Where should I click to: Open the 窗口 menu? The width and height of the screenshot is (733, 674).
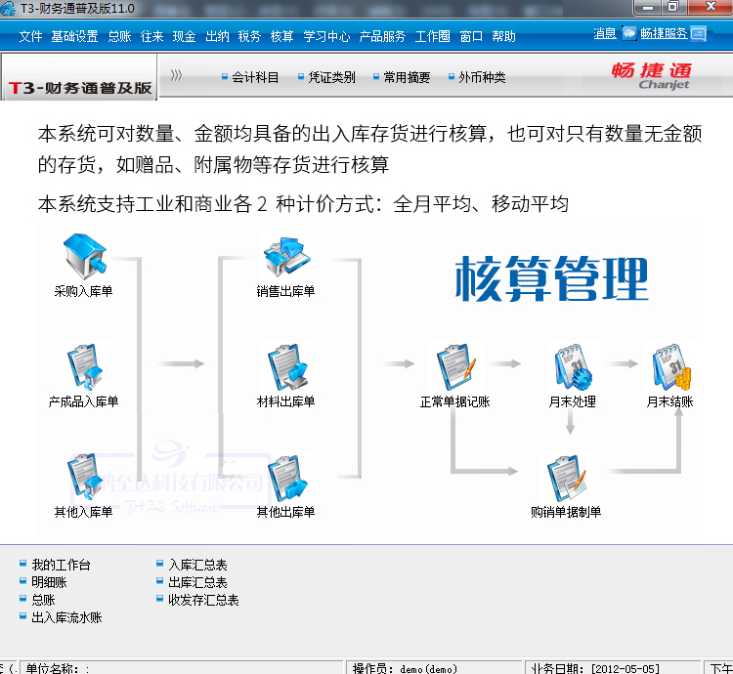pos(471,36)
